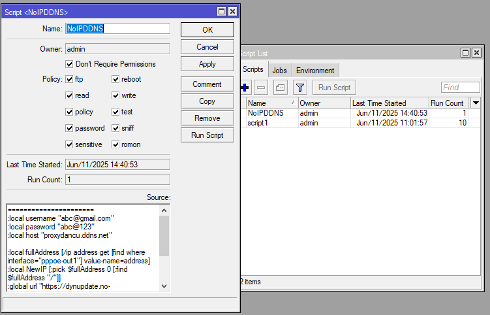Open the filter funnel icon
Image resolution: width=490 pixels, height=315 pixels.
299,87
